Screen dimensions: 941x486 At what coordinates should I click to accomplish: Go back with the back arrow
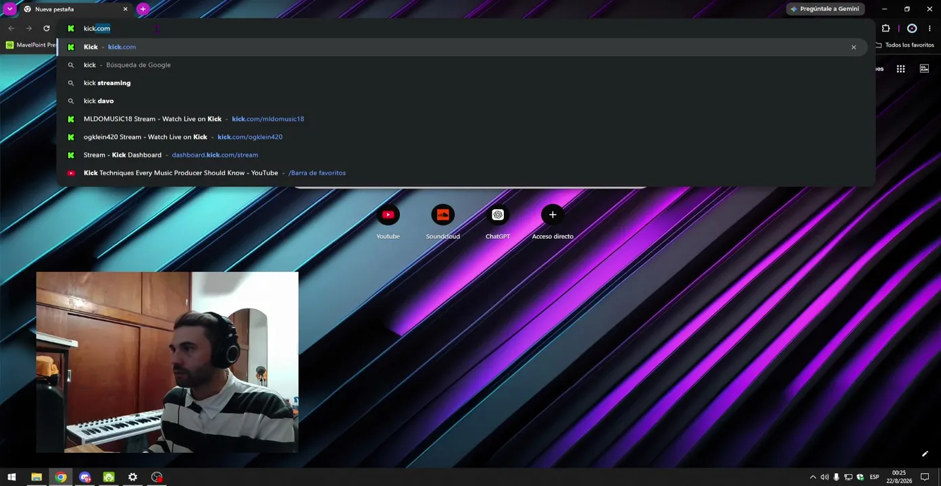coord(11,28)
